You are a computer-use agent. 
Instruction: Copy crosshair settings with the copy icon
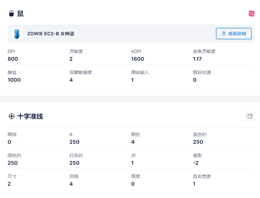tap(250, 116)
